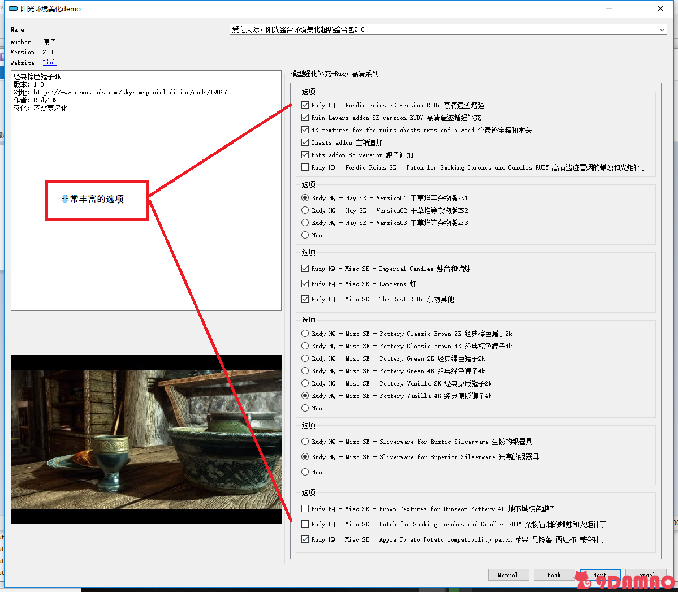Enable Brown Textures for Dungeon Pottery 4K

pyautogui.click(x=305, y=509)
